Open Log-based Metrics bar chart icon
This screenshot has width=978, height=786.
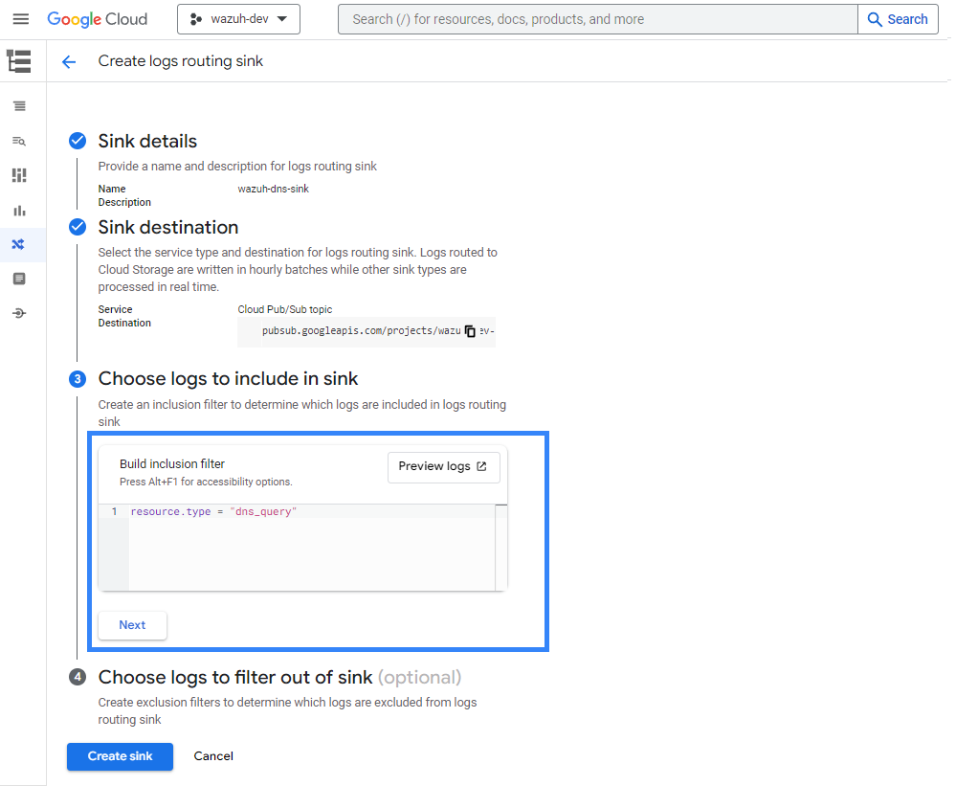pos(19,210)
